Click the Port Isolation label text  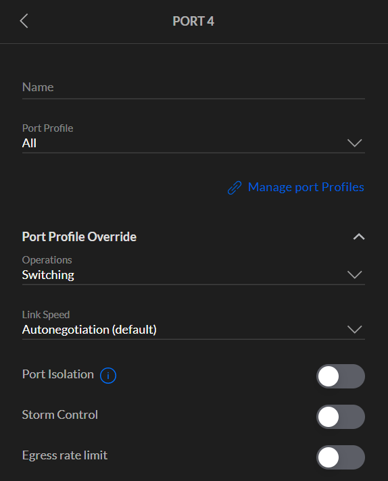[x=58, y=374]
